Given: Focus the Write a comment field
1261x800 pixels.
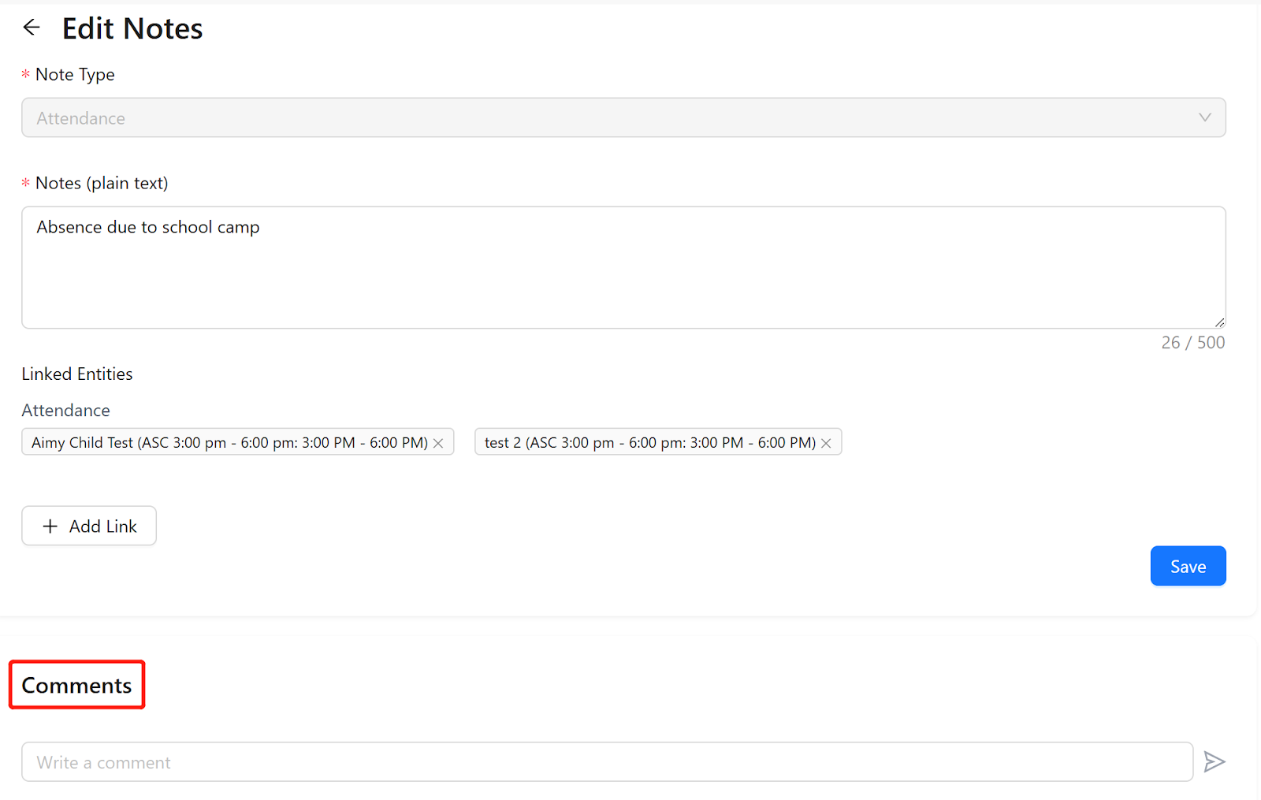Looking at the screenshot, I should (607, 761).
